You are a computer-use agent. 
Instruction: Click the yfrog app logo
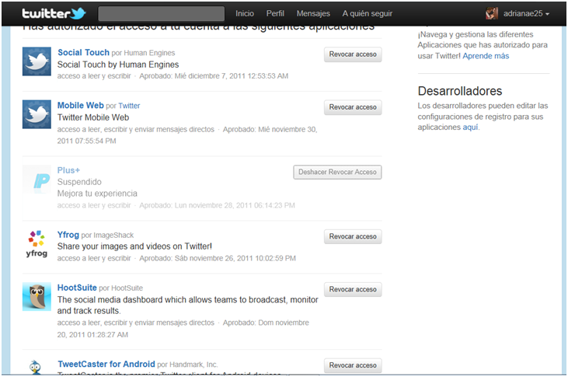coord(37,243)
